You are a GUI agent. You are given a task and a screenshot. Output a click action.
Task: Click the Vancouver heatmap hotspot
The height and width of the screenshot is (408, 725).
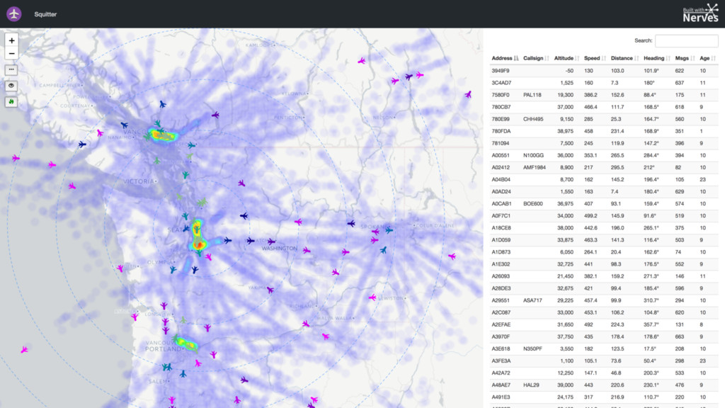pyautogui.click(x=163, y=135)
